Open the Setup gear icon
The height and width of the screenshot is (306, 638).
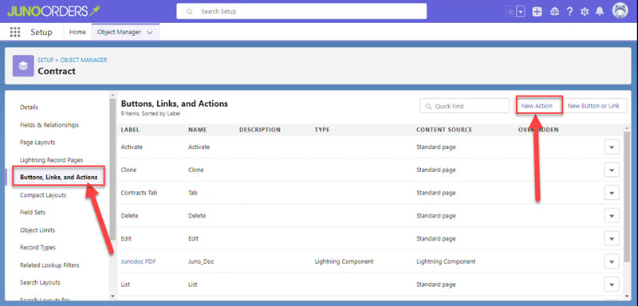coord(585,12)
